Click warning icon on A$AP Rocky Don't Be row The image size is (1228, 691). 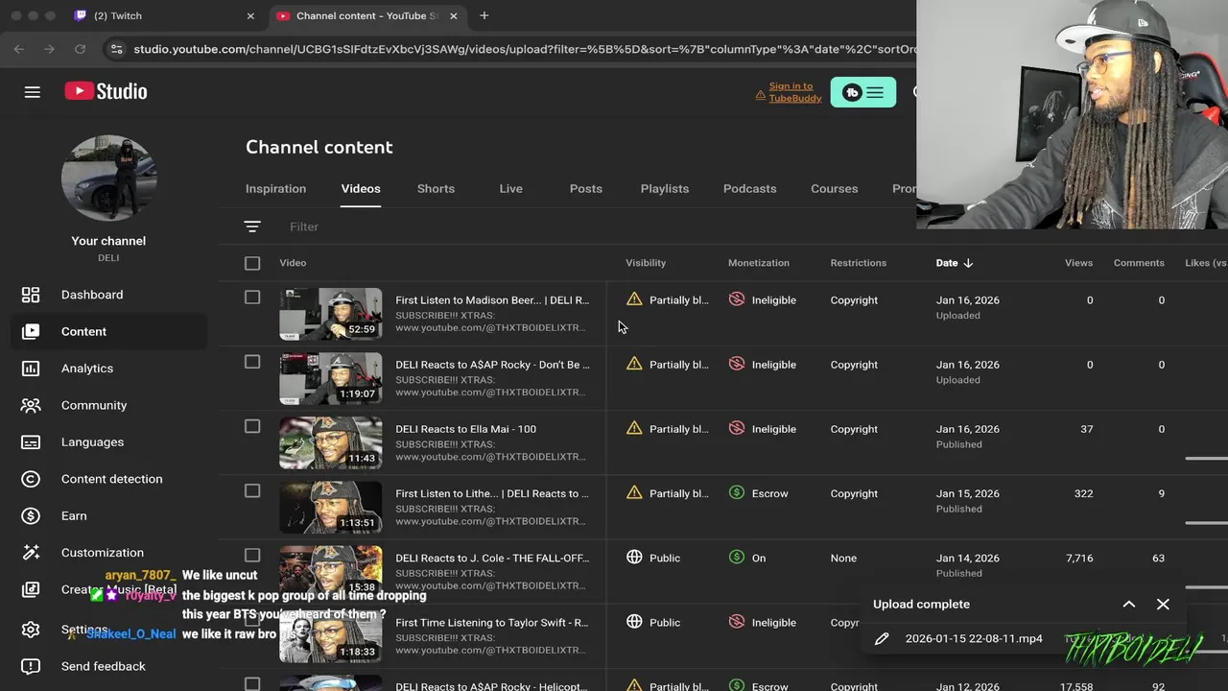coord(634,364)
